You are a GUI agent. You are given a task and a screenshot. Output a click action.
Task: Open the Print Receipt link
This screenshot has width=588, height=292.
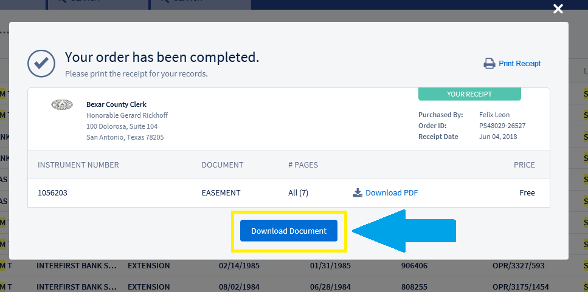(x=519, y=64)
